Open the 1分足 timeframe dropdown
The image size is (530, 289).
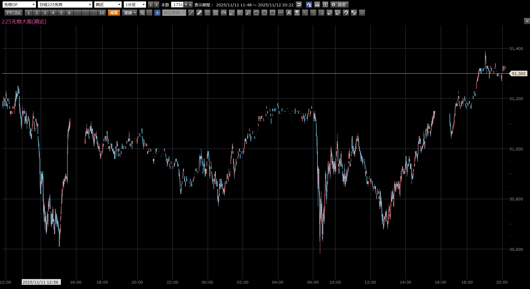(x=135, y=5)
